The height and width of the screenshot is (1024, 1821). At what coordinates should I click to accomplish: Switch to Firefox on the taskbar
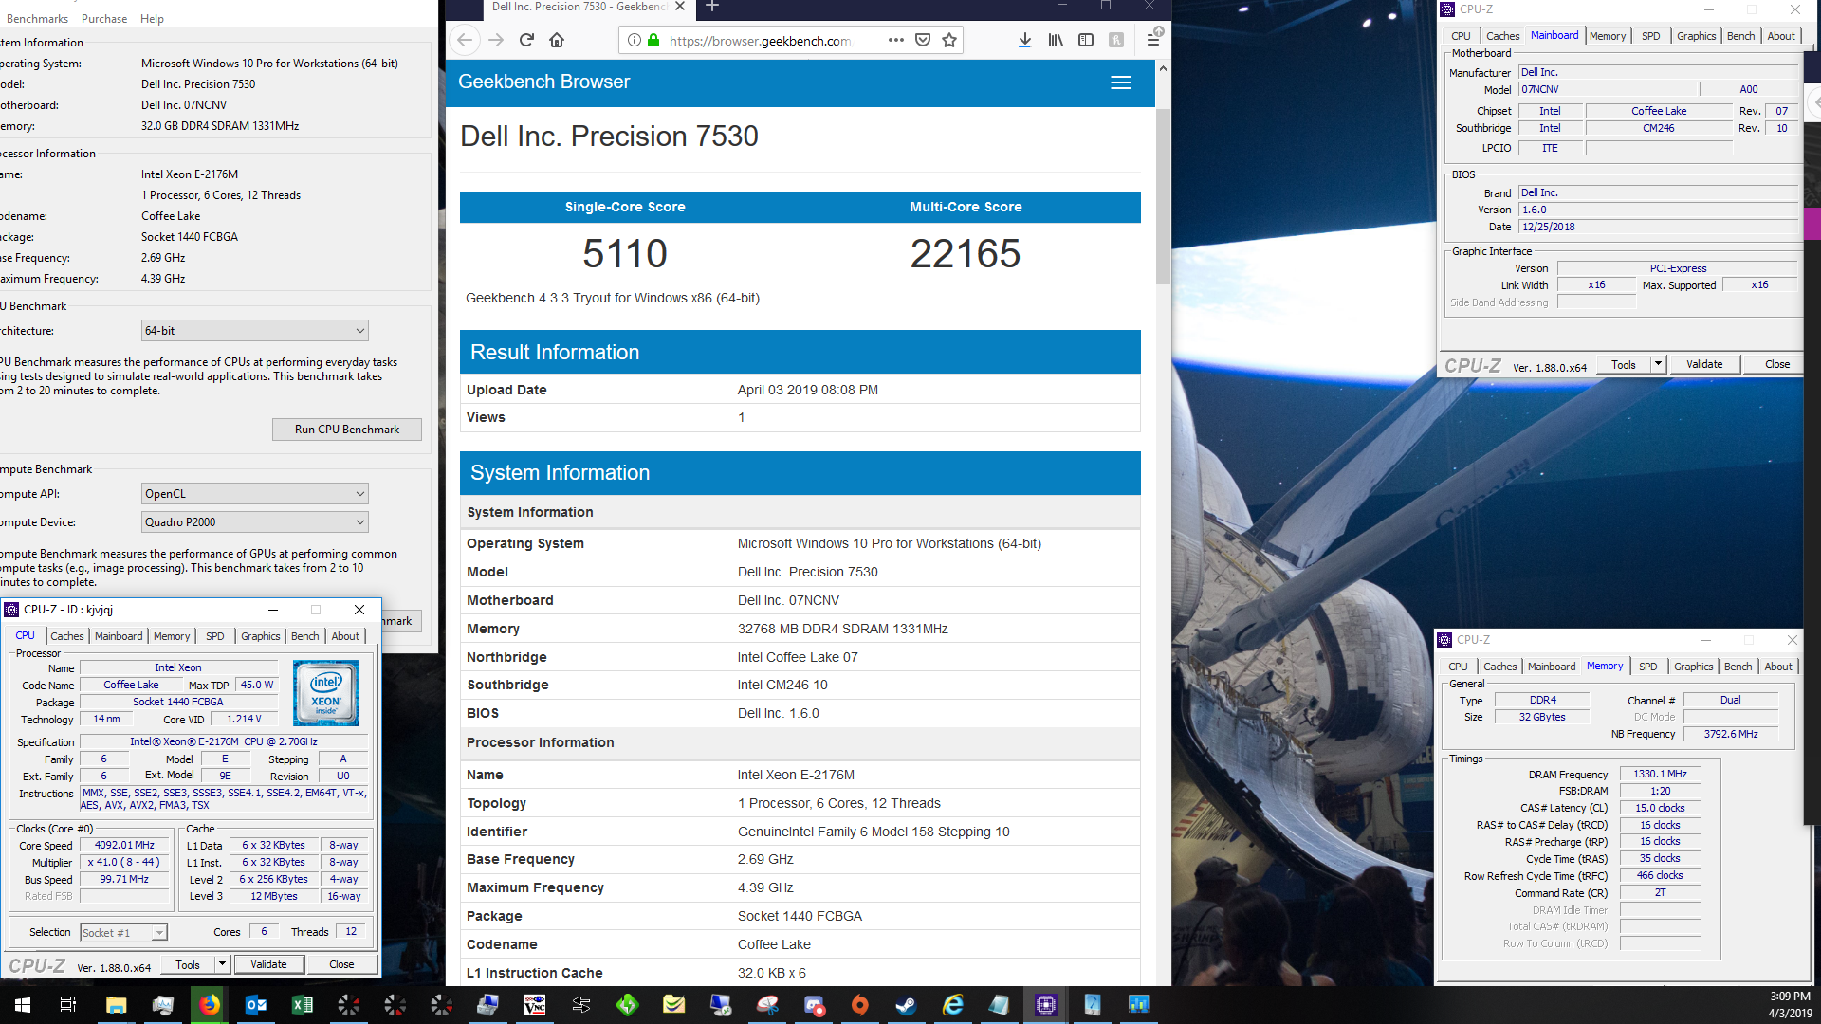coord(209,1005)
